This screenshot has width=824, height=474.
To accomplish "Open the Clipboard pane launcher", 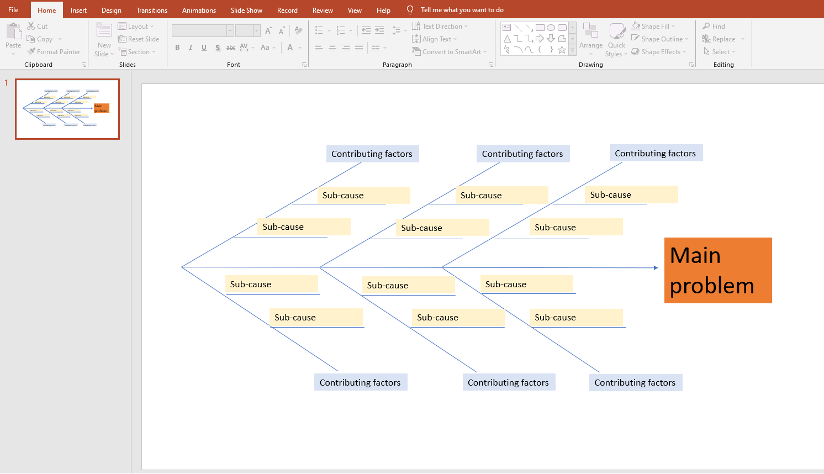I will click(x=84, y=65).
